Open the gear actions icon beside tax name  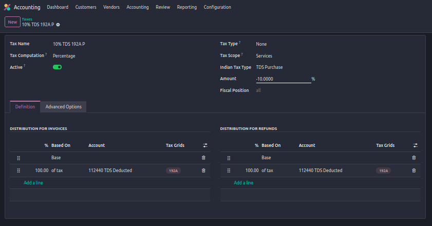coord(58,25)
